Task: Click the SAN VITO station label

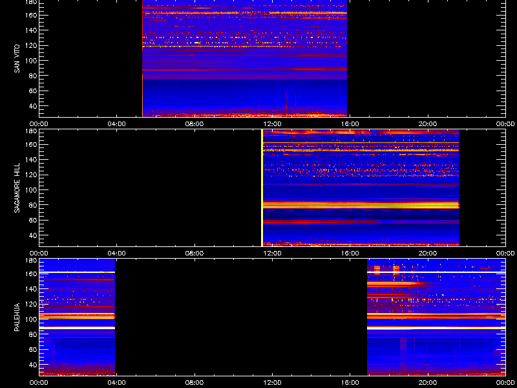Action: coord(17,59)
